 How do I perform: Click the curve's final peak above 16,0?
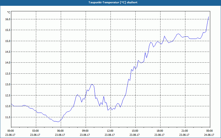tap(209, 17)
